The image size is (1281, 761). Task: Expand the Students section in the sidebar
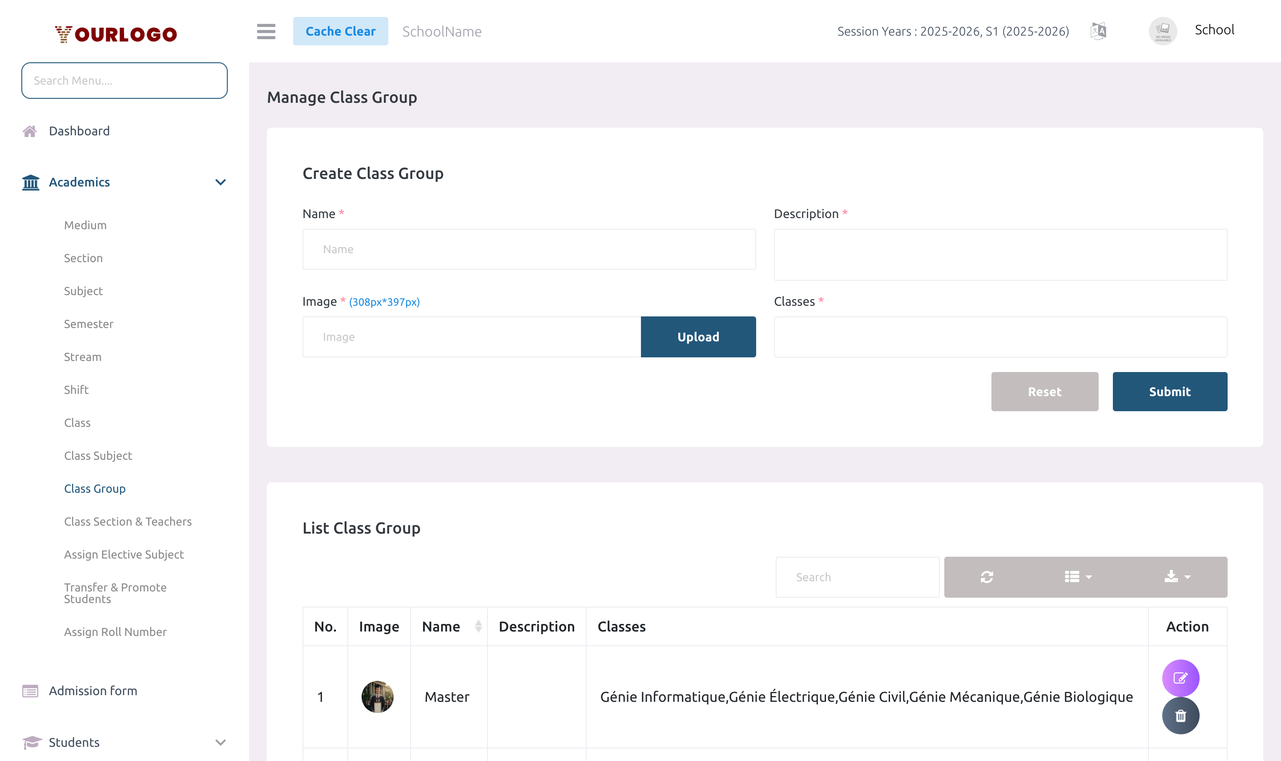220,742
